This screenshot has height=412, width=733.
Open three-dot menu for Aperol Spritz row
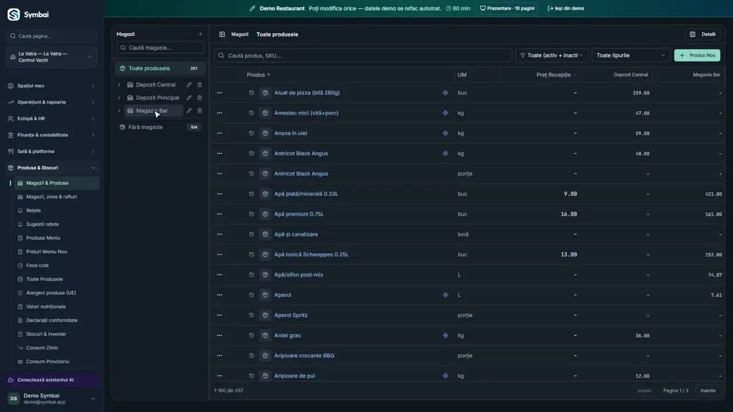(x=219, y=315)
